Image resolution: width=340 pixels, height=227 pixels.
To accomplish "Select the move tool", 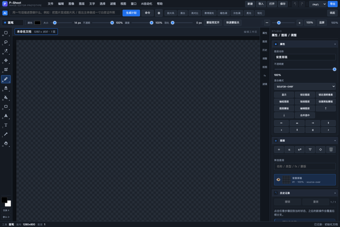I will coord(6,60).
